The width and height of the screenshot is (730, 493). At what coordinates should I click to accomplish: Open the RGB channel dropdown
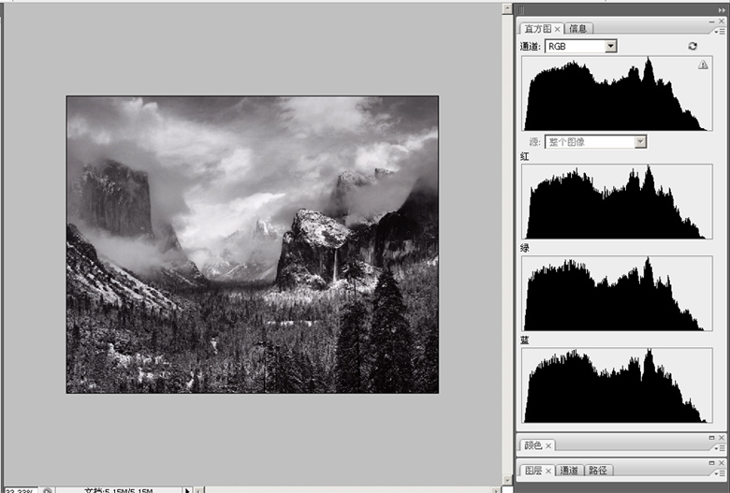point(610,46)
